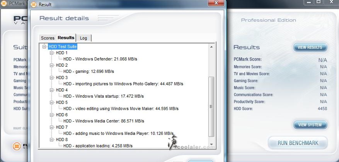This screenshot has width=339, height=162.
Task: Click the Productivity Score label in Results
Action: coord(249,102)
